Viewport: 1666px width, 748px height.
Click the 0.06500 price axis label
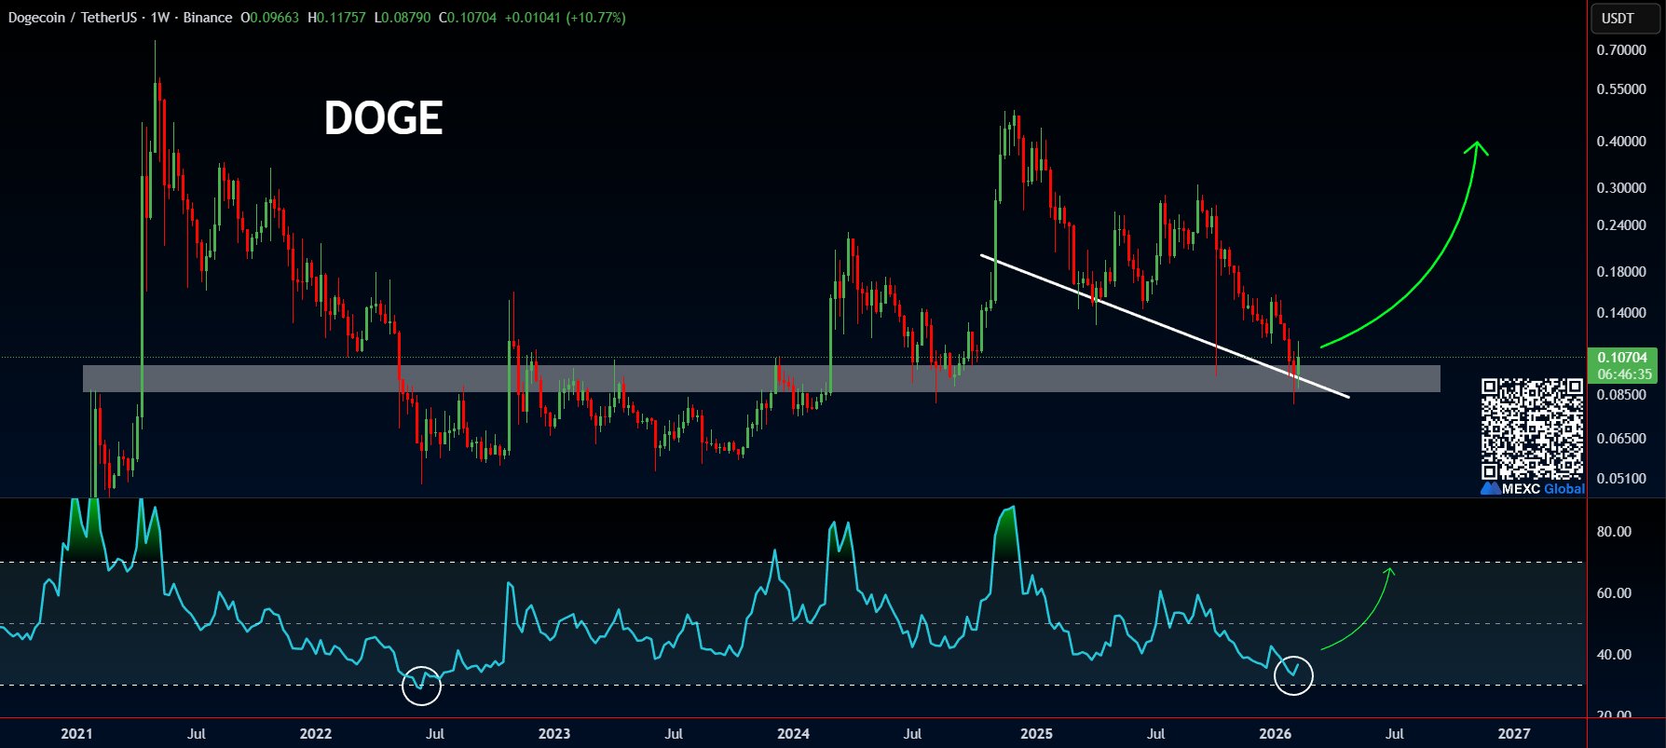(x=1621, y=439)
